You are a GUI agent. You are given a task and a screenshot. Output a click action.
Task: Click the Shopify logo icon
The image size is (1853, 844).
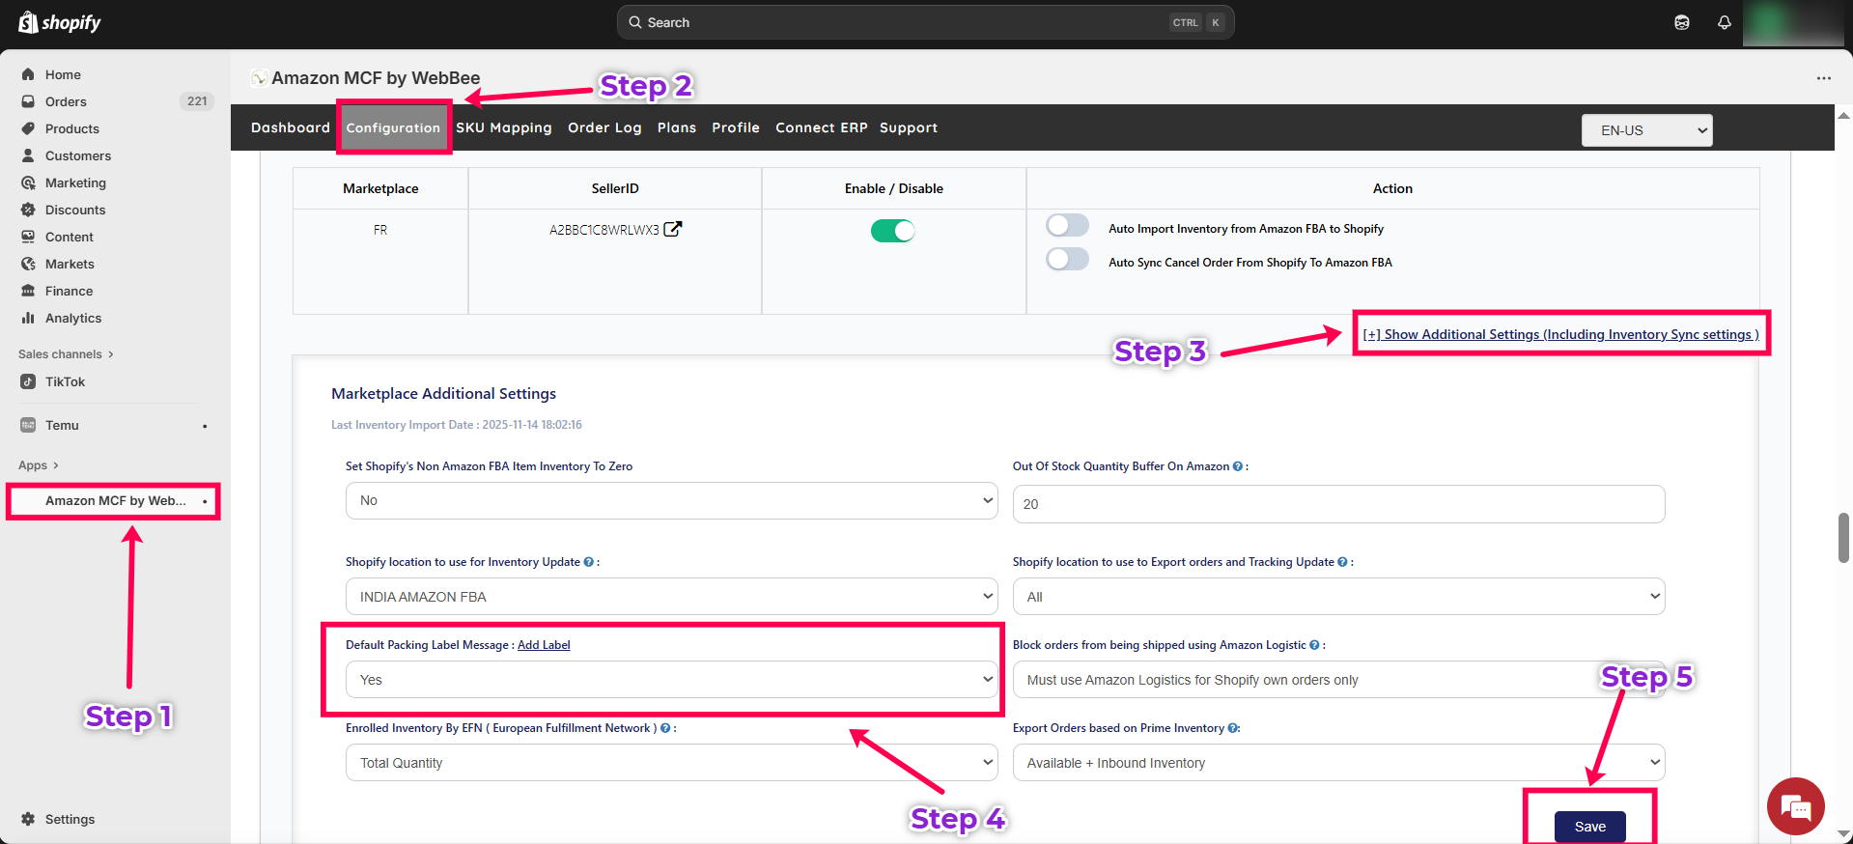coord(29,22)
